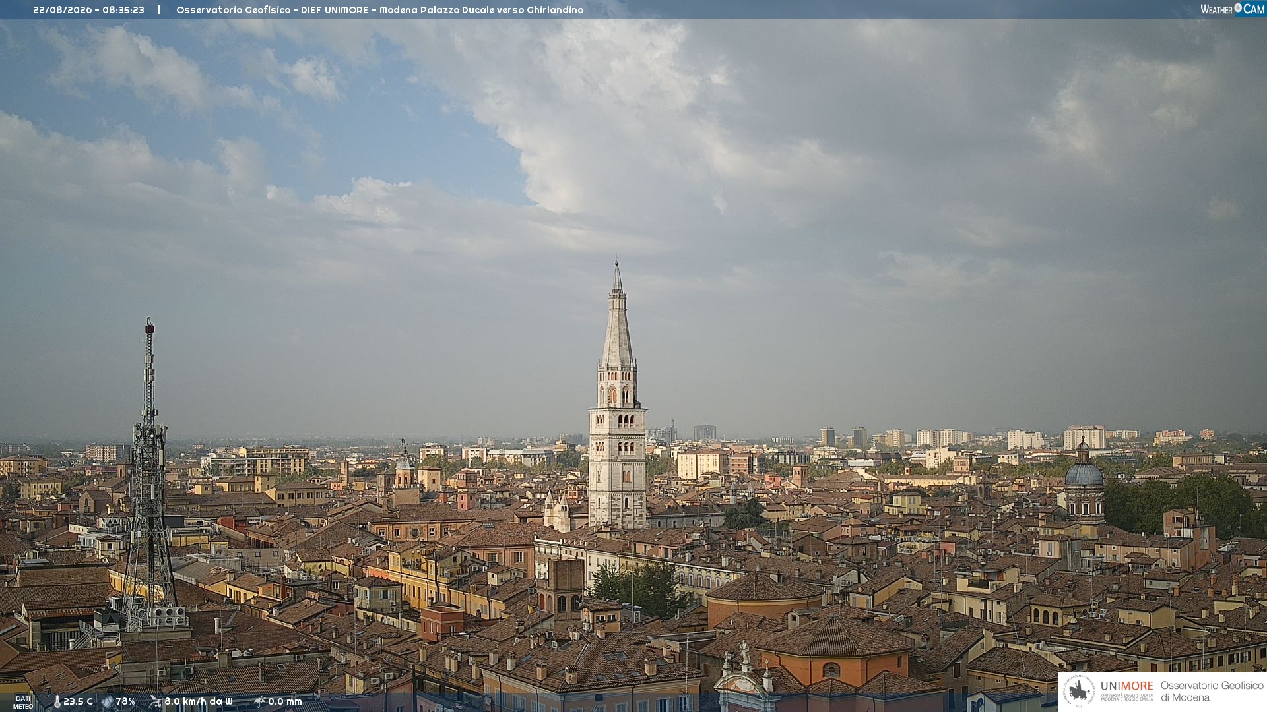Select the 78% humidity reading
The image size is (1267, 712).
125,701
